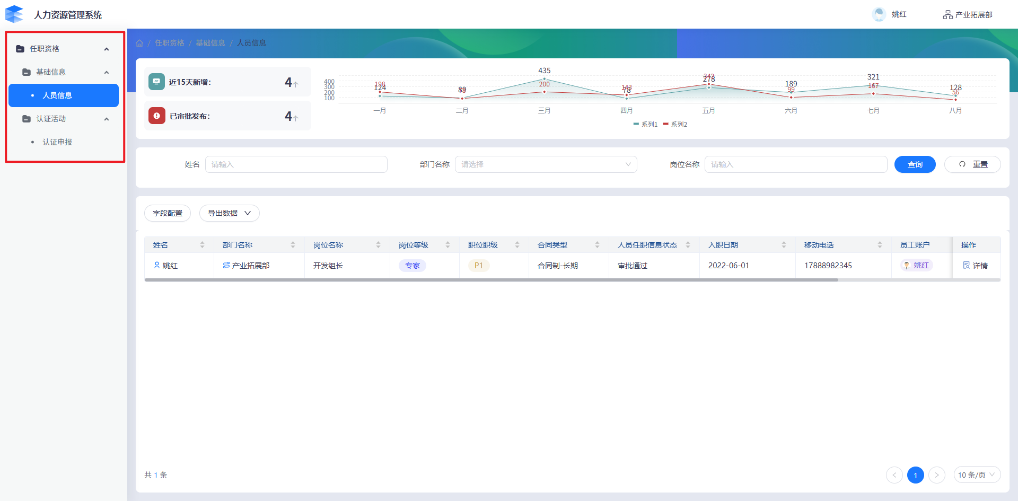The image size is (1018, 501).
Task: Open the 导出数据 dropdown
Action: click(x=229, y=213)
